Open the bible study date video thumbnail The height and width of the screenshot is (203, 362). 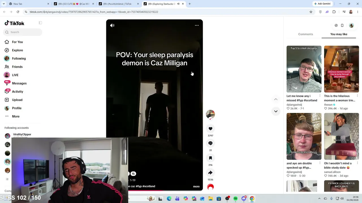tap(341, 136)
